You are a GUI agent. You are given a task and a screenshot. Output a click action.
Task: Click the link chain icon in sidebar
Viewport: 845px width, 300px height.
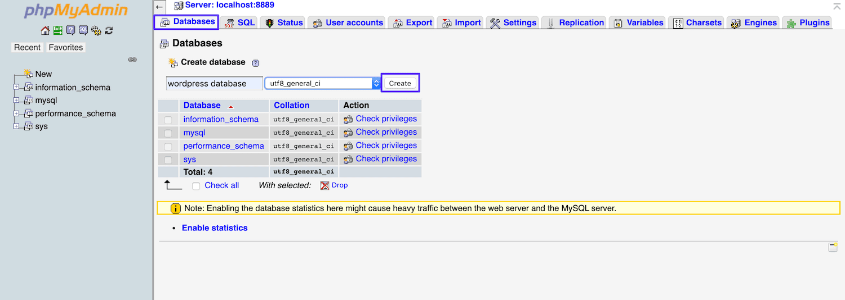pyautogui.click(x=132, y=60)
